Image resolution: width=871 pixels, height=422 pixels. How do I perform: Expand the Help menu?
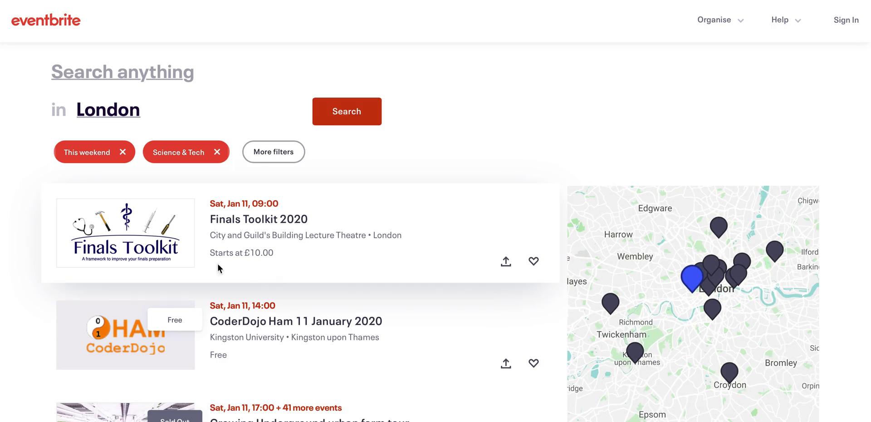(x=786, y=20)
